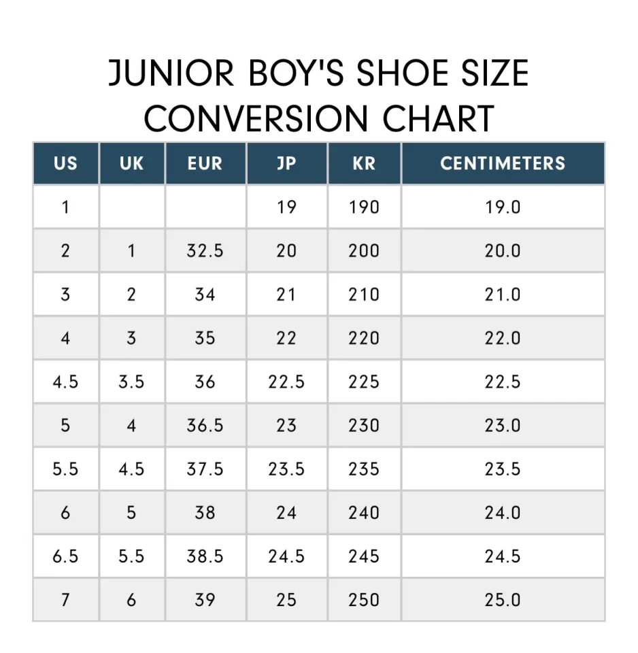Click the US 6.5 cell
This screenshot has width=638, height=653.
(x=65, y=556)
